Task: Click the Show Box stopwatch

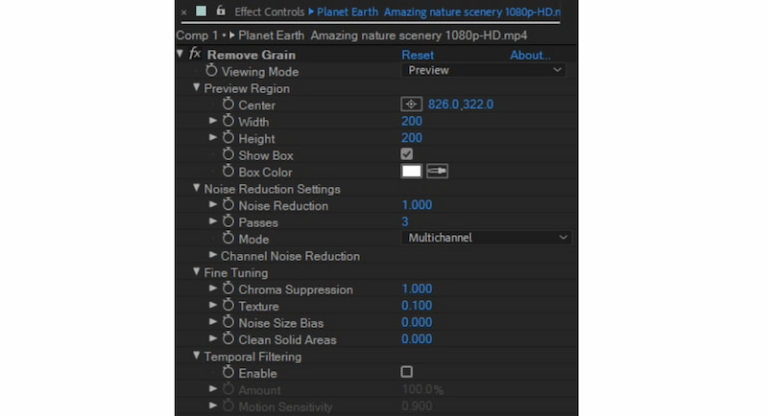Action: 228,154
